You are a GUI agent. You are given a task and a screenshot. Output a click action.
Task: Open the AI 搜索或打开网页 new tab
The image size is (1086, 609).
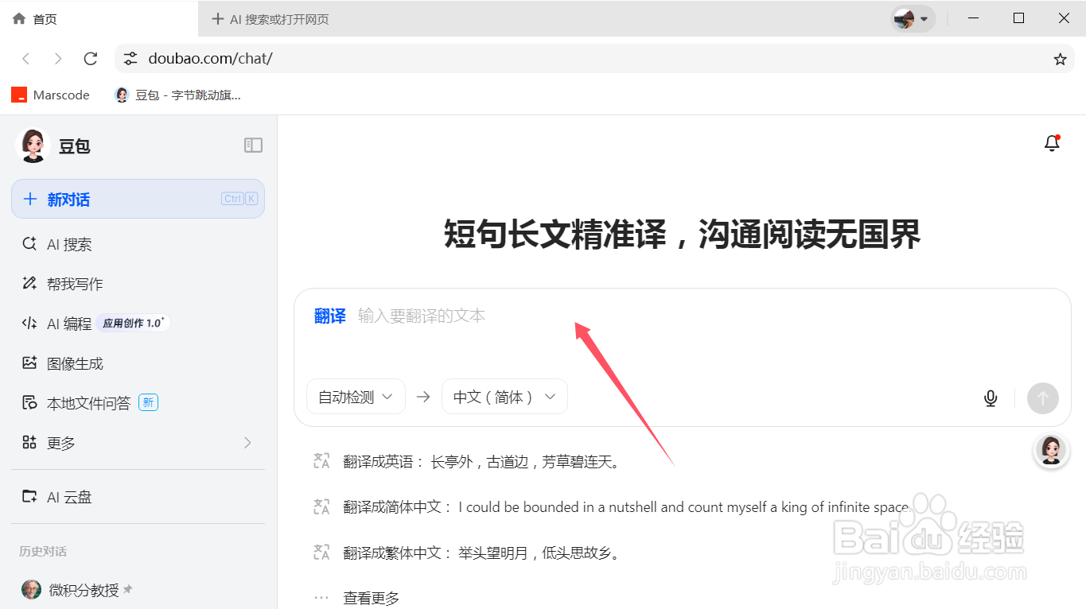271,19
